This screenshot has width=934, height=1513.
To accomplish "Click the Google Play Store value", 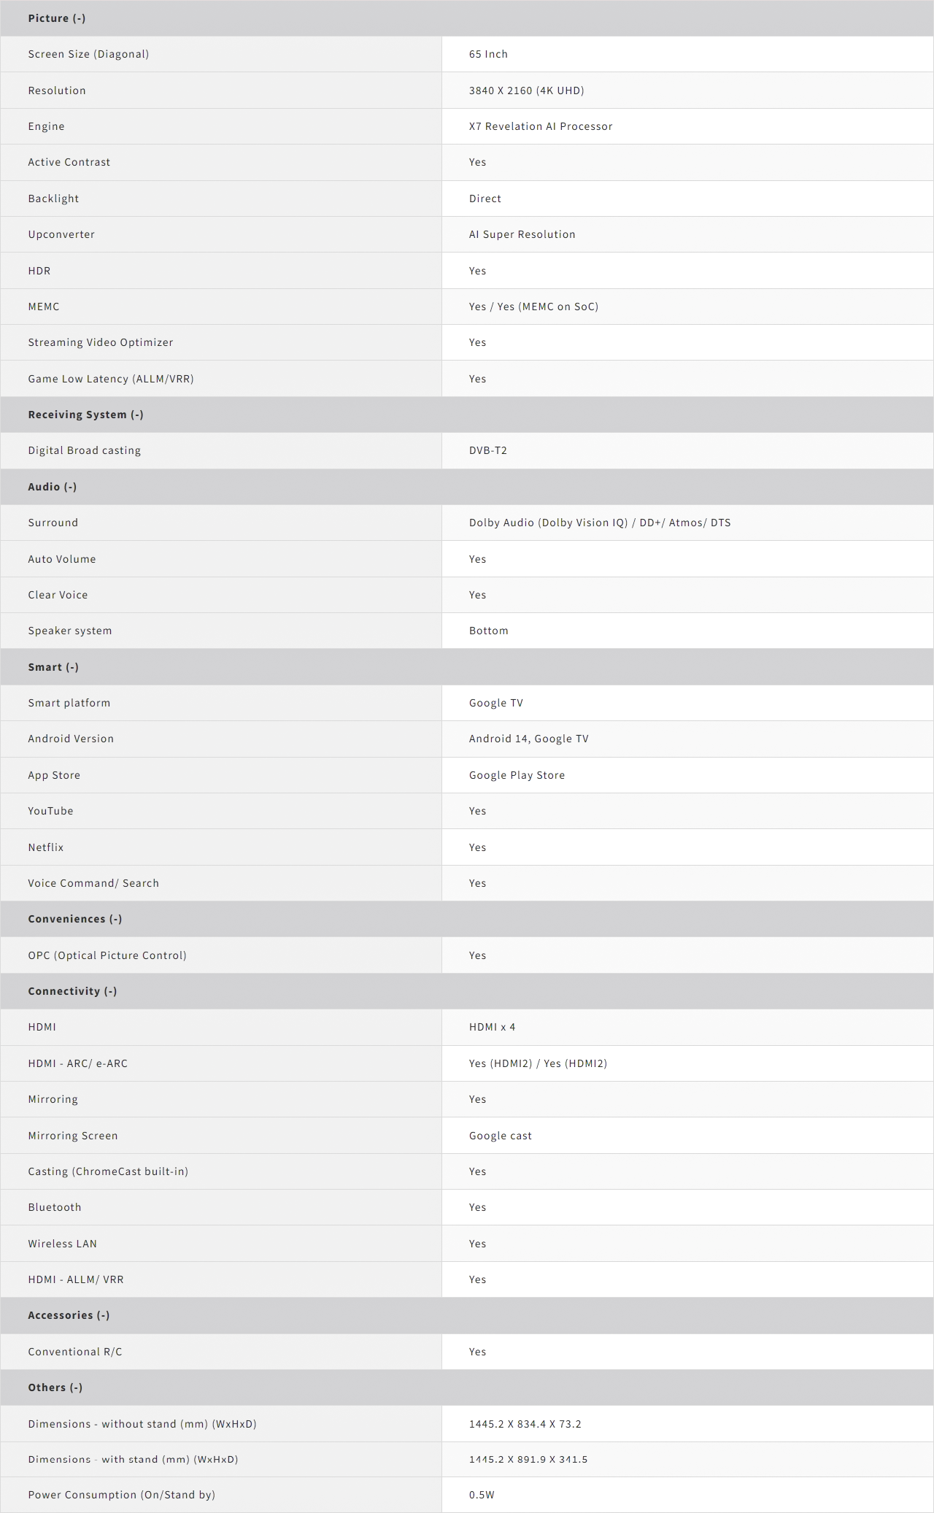I will [x=517, y=775].
